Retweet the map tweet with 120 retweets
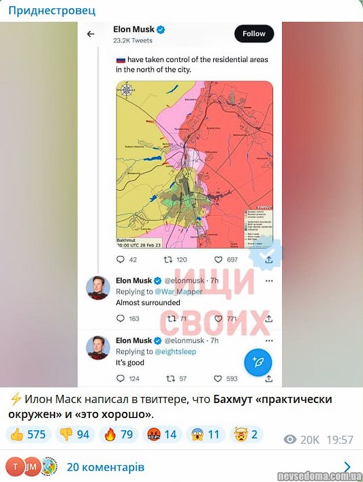The height and width of the screenshot is (482, 363). [168, 260]
